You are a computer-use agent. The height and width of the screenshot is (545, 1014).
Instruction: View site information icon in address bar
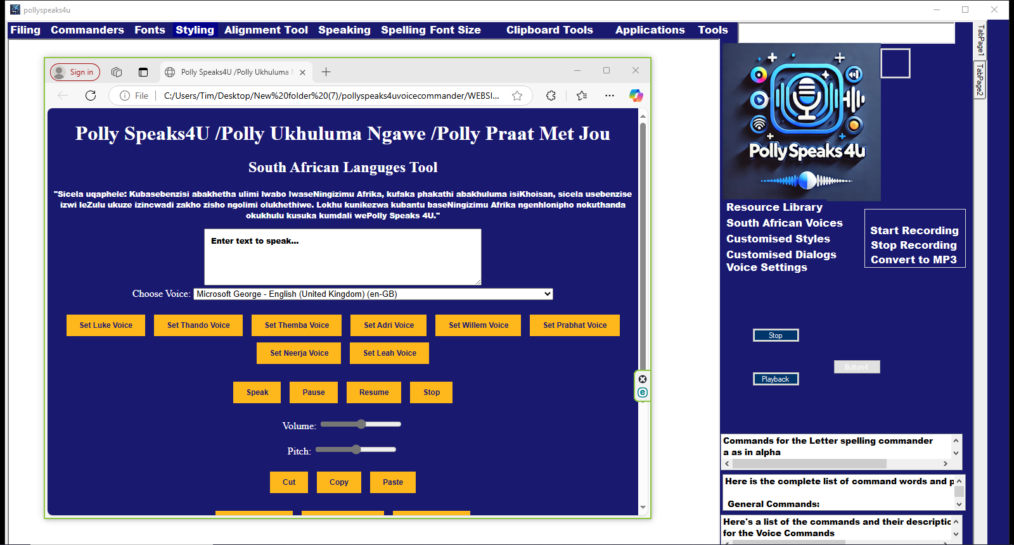coord(125,96)
